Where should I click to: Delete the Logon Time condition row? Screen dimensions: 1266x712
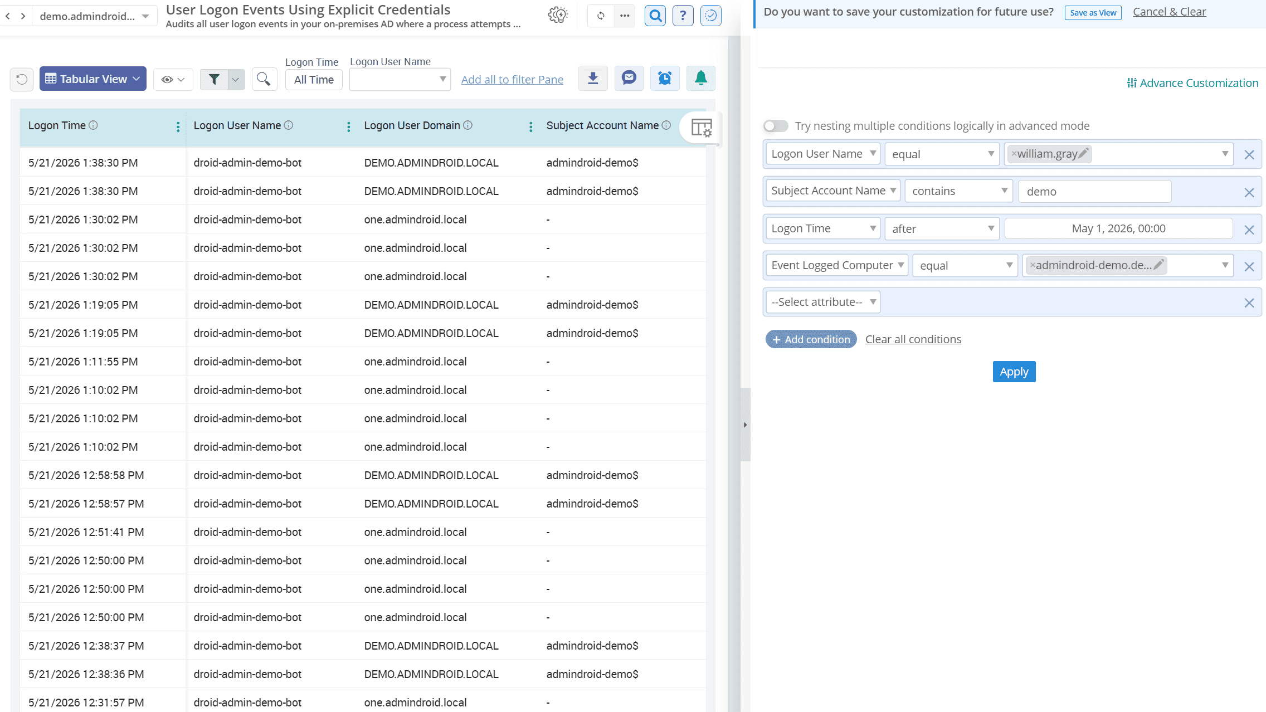click(1249, 230)
